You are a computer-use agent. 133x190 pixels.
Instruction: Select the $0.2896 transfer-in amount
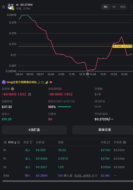[42, 175]
